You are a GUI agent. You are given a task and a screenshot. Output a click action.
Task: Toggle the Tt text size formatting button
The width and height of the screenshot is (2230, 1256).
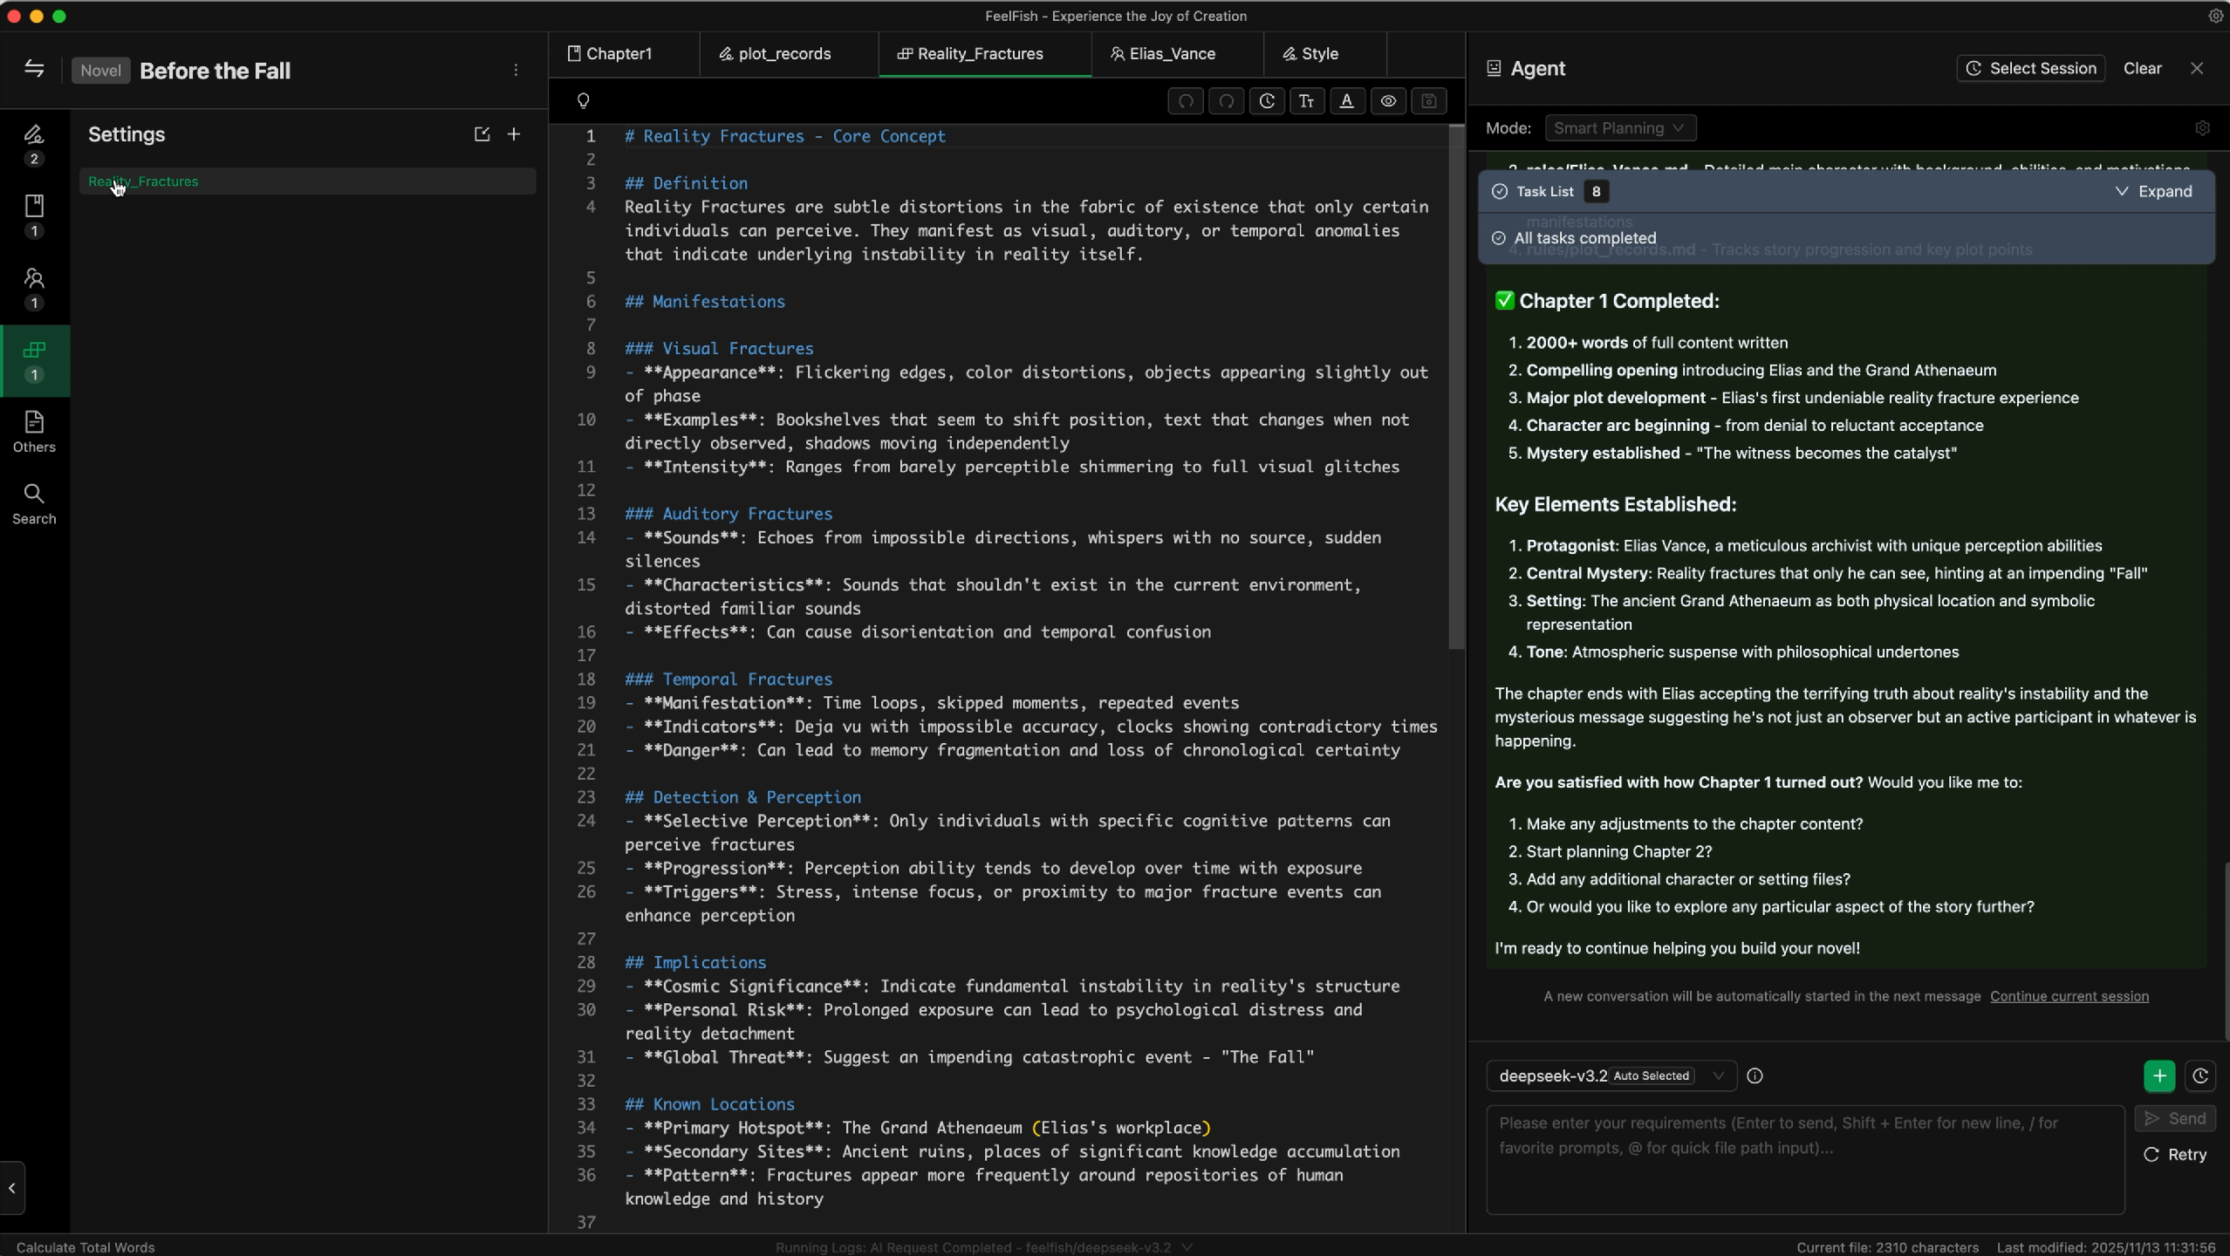pyautogui.click(x=1306, y=101)
